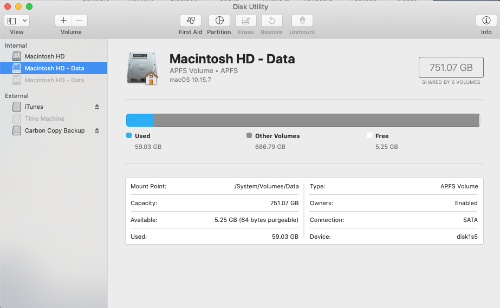This screenshot has width=500, height=308.
Task: Open the Partition pie icon
Action: click(x=219, y=21)
